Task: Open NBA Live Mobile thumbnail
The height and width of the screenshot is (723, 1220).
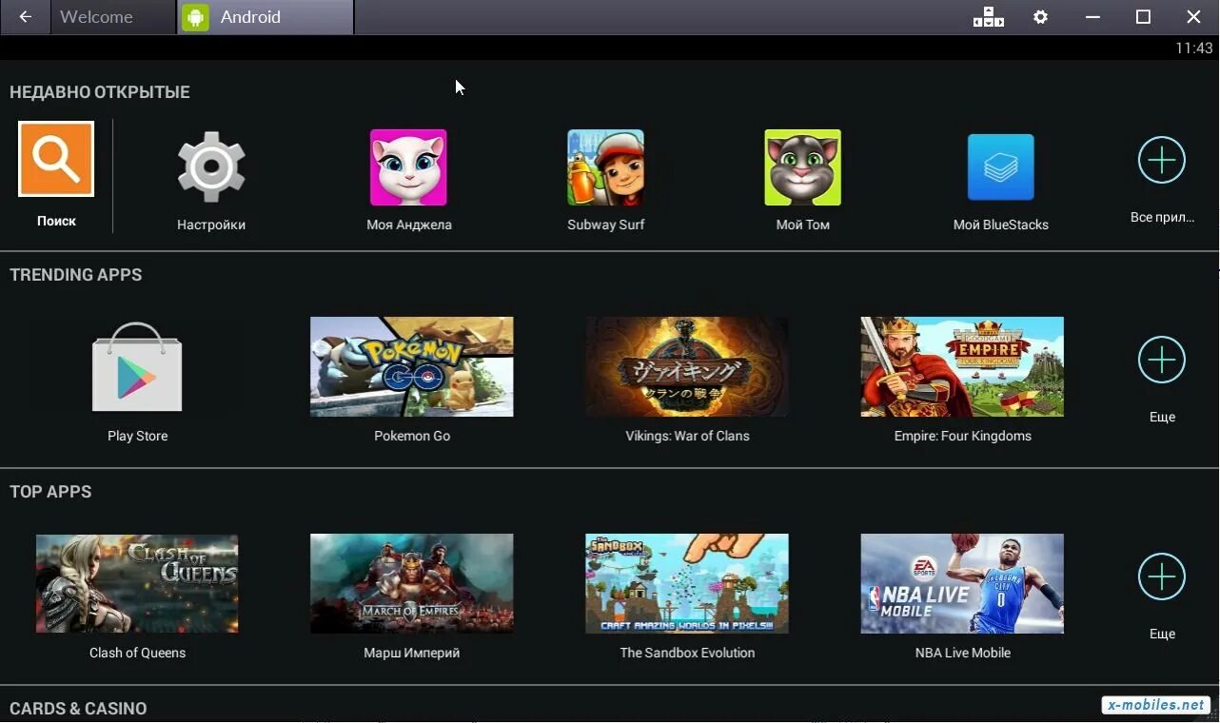Action: pyautogui.click(x=962, y=583)
